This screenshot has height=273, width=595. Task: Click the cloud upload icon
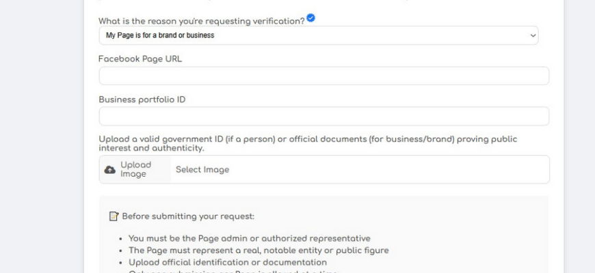click(109, 170)
